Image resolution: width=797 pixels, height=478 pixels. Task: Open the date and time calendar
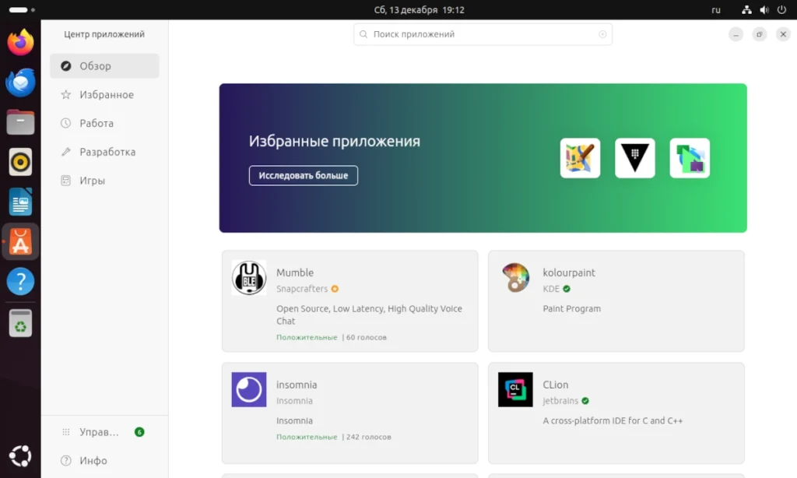tap(420, 9)
